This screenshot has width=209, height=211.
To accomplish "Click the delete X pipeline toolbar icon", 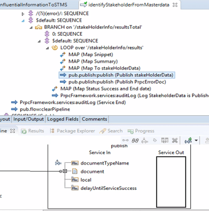I will tap(175, 141).
